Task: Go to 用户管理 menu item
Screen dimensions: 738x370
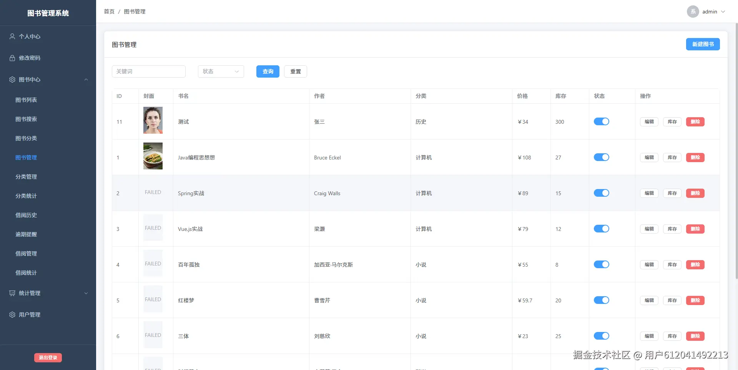Action: click(x=48, y=315)
